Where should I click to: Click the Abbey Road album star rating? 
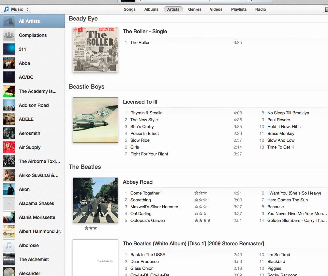tap(91, 228)
